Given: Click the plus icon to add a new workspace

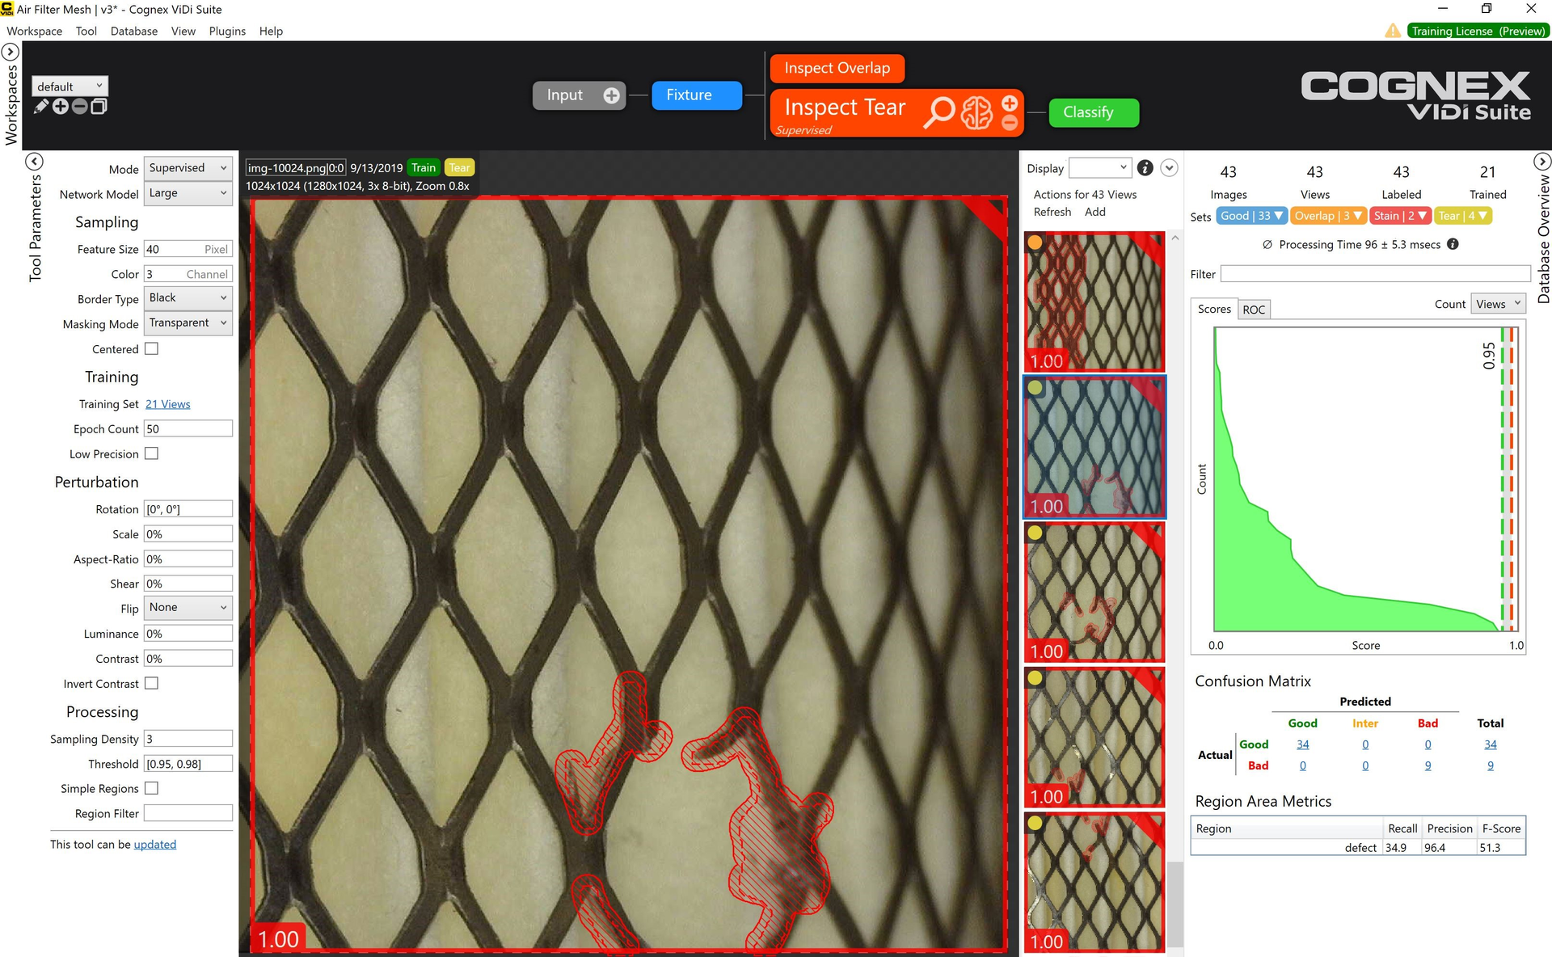Looking at the screenshot, I should 61,107.
